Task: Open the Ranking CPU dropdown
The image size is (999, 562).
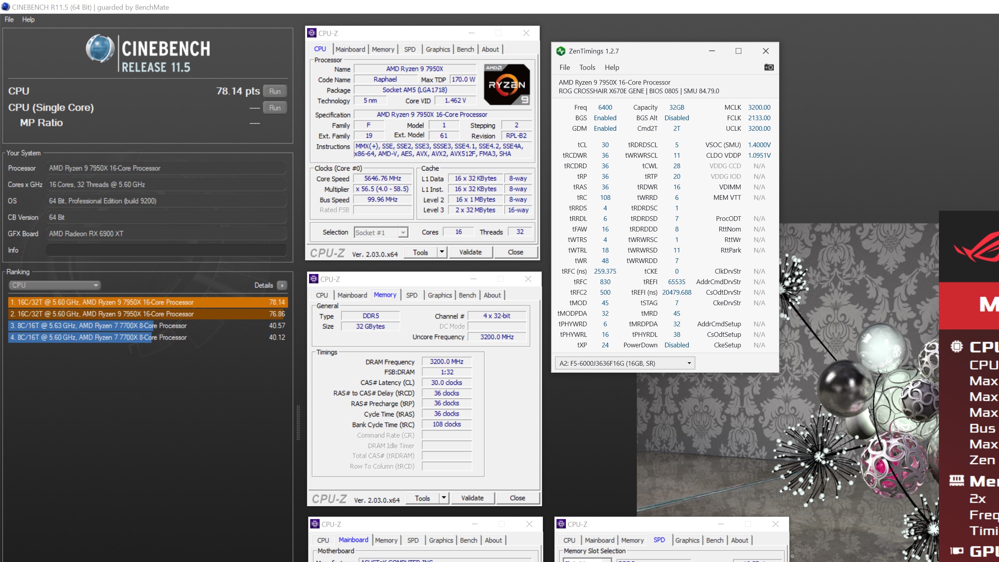Action: 54,285
